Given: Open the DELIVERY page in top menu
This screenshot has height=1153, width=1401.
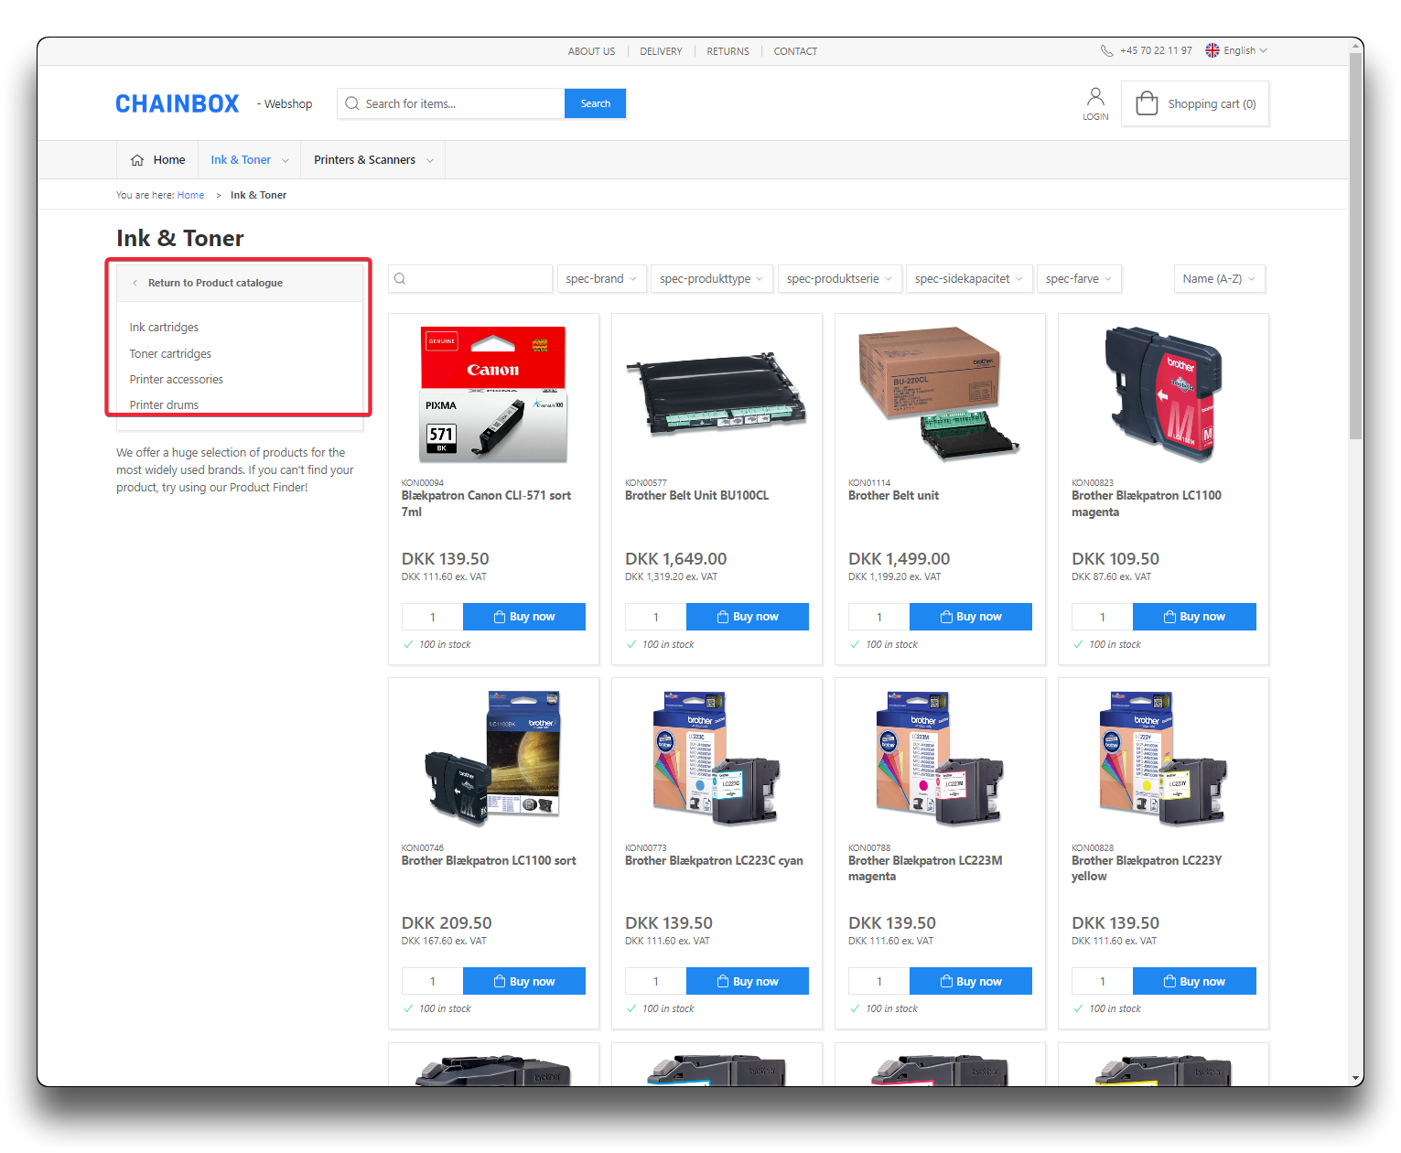Looking at the screenshot, I should click(x=661, y=52).
